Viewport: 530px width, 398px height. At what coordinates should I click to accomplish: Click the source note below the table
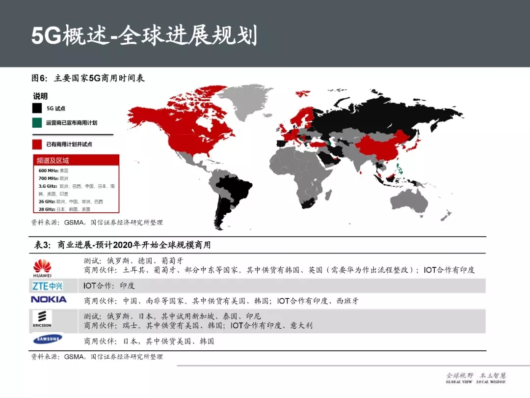[97, 357]
